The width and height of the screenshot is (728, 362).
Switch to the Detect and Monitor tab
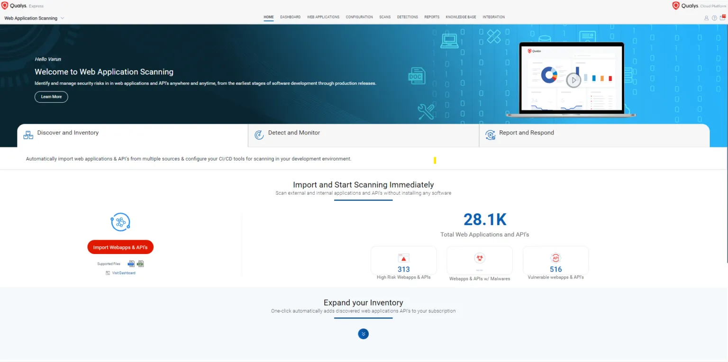pyautogui.click(x=364, y=136)
